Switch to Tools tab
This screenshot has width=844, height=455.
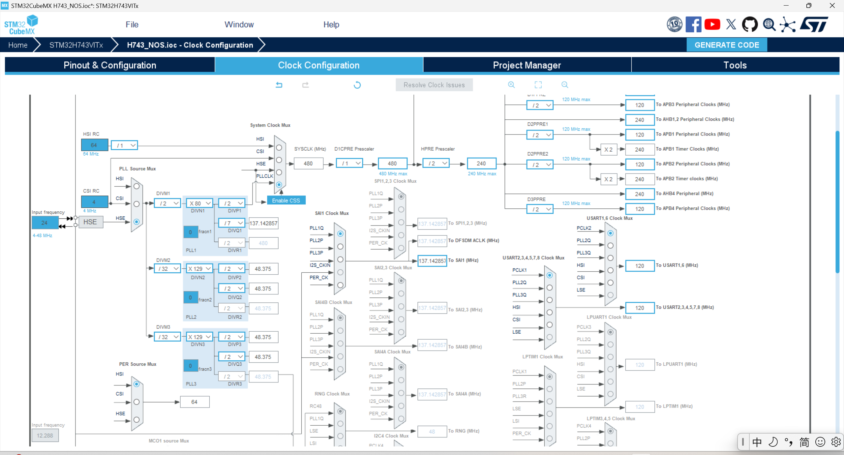(x=735, y=65)
